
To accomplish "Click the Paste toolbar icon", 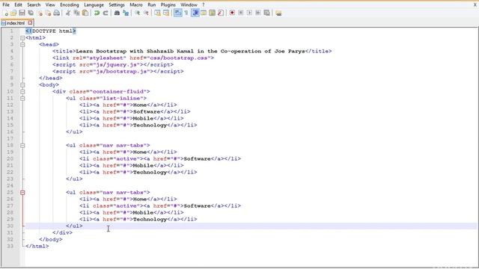I will [x=85, y=13].
